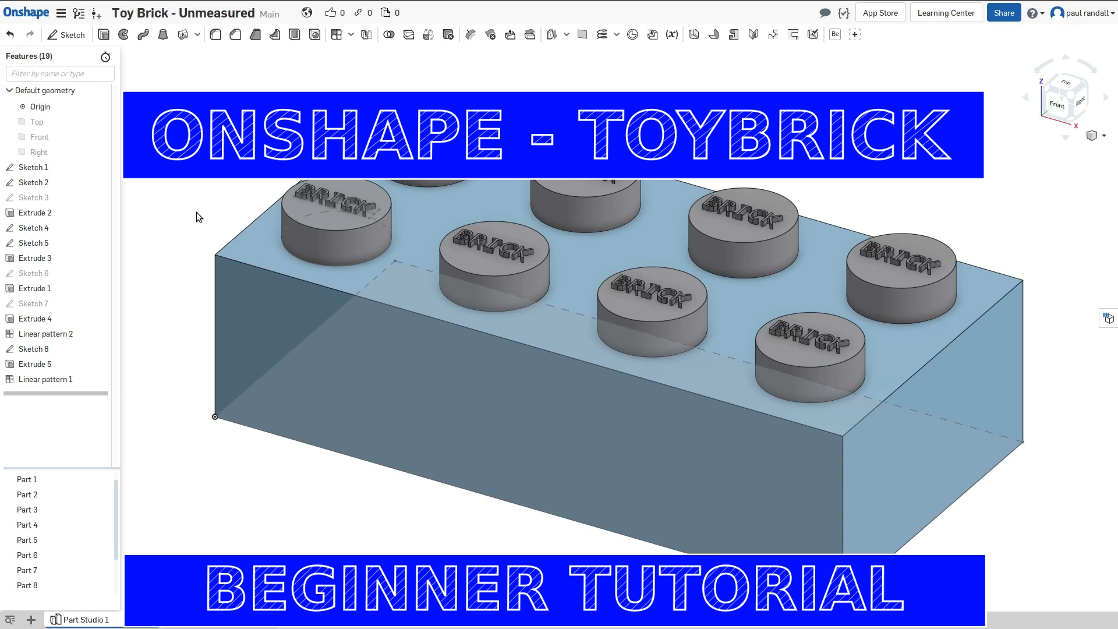Click the Undo arrow icon

[10, 34]
